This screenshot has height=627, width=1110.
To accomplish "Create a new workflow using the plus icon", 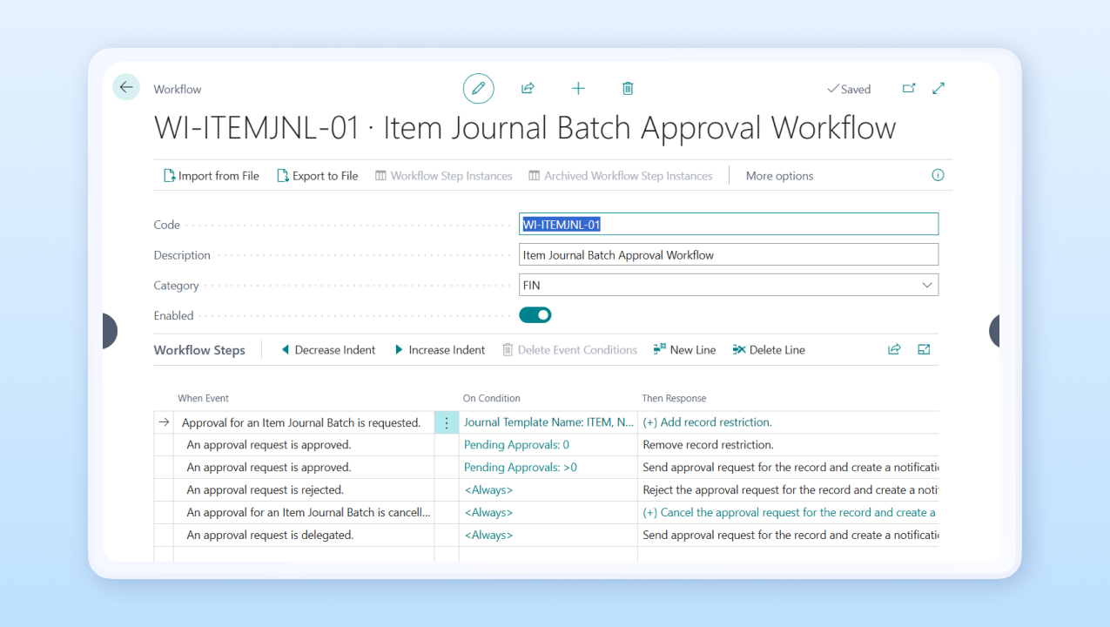I will [578, 88].
